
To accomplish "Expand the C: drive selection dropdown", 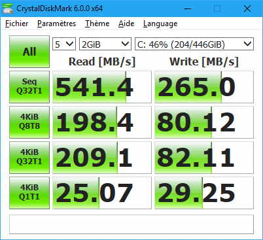I will point(194,44).
